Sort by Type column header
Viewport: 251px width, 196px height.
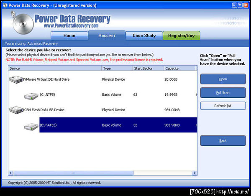(117, 69)
